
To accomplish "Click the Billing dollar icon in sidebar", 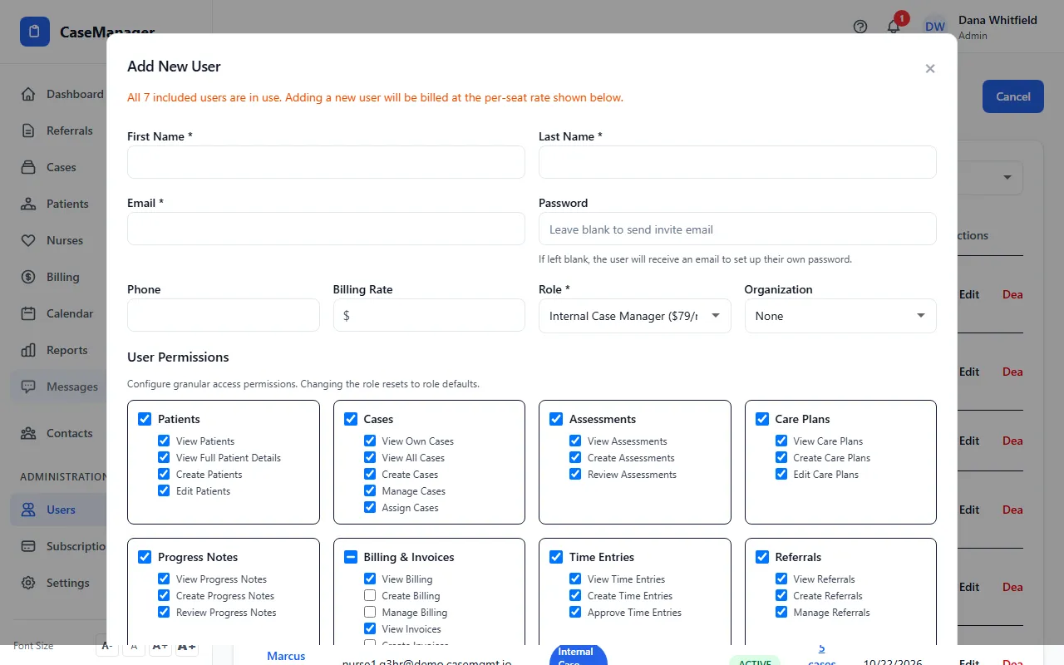I will (28, 277).
